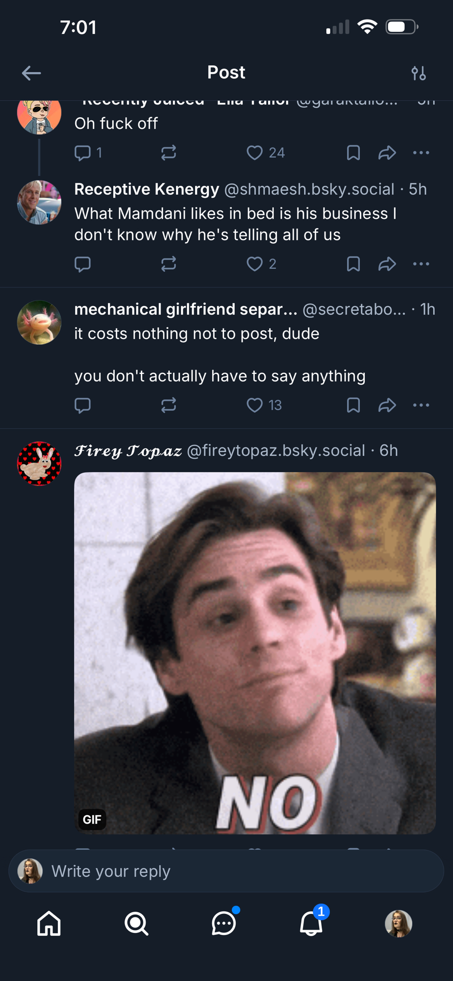Open the Notifications tab with badge
This screenshot has width=453, height=981.
(x=311, y=924)
